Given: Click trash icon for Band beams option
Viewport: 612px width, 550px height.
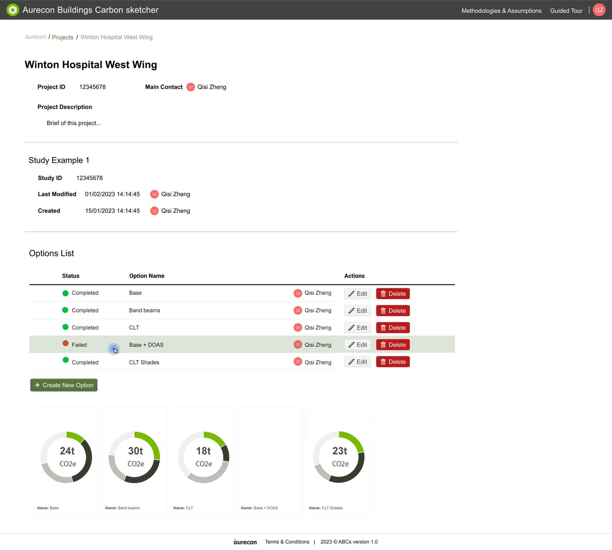Looking at the screenshot, I should coord(383,311).
